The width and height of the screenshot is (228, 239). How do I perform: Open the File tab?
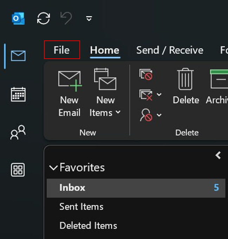pyautogui.click(x=62, y=50)
